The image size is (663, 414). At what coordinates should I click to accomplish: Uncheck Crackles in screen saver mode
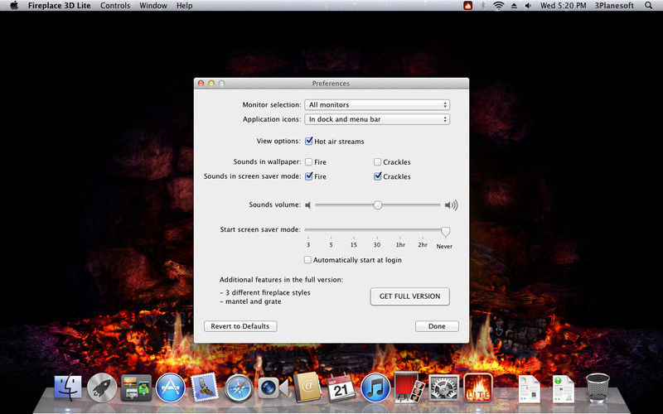point(378,176)
